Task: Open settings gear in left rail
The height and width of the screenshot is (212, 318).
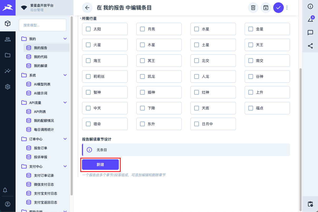Action: pos(8,87)
